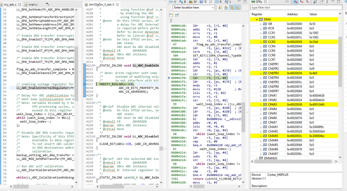347x191 pixels.
Task: Switch SFR values to hexadecimal (x16)
Action: pos(296,2)
